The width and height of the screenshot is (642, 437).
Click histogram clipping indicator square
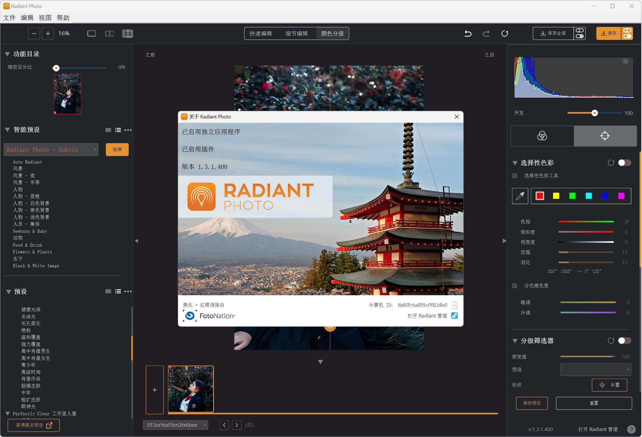(x=626, y=61)
